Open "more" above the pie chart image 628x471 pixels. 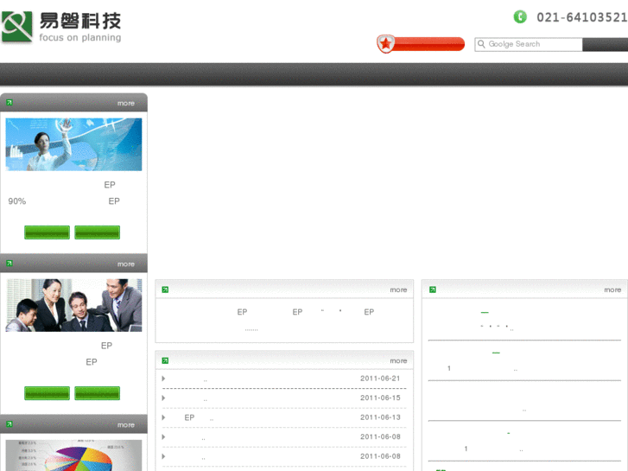[126, 425]
